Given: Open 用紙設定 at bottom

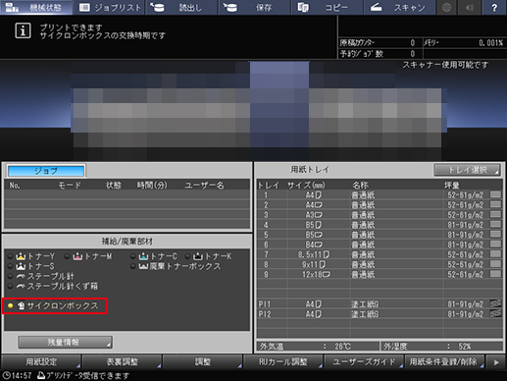Looking at the screenshot, I should coord(41,361).
